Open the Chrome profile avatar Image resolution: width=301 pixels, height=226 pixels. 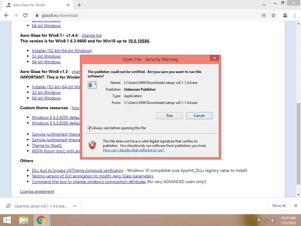[x=285, y=15]
